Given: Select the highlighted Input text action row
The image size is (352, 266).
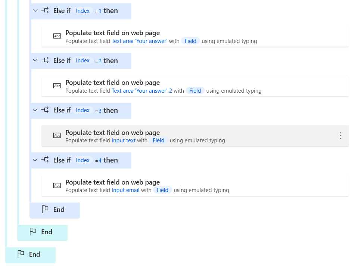Looking at the screenshot, I should pyautogui.click(x=187, y=136).
